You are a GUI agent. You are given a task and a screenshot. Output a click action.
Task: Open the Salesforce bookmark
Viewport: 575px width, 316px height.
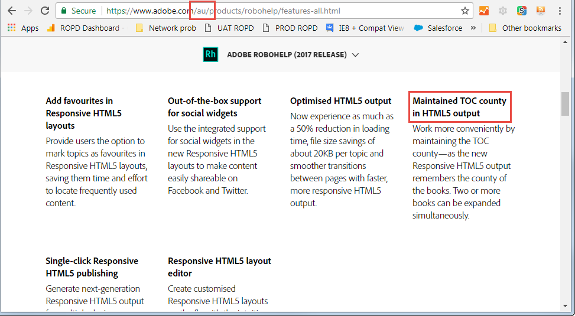[438, 28]
